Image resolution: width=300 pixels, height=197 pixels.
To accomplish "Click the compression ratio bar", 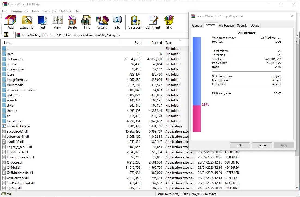I will coord(197,84).
